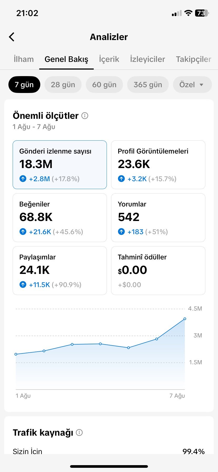Switch to the İzleyiciler tab

click(x=147, y=59)
